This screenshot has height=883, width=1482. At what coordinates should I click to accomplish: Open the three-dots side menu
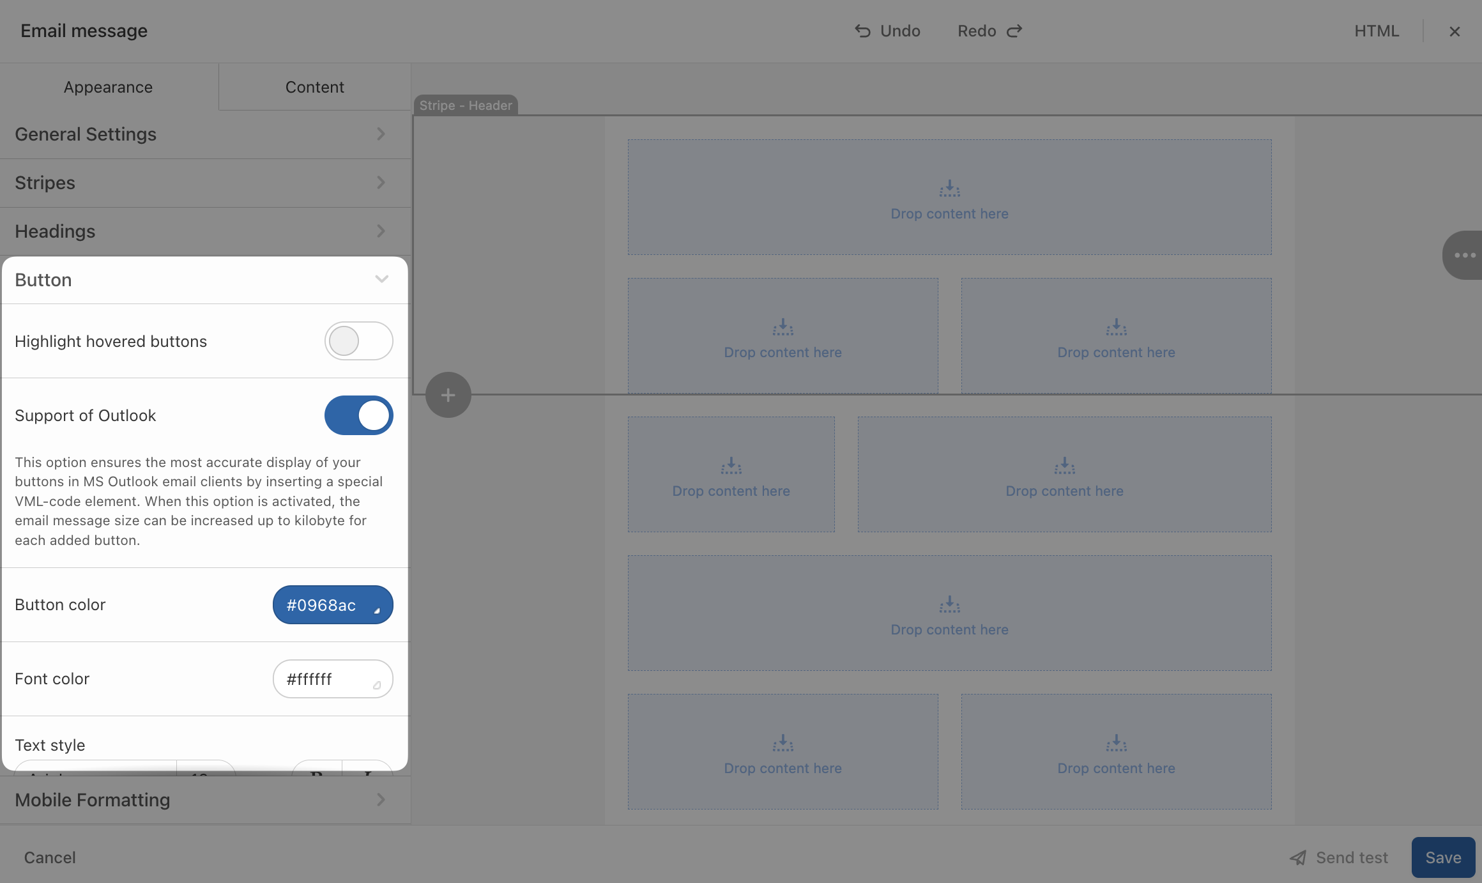point(1464,255)
